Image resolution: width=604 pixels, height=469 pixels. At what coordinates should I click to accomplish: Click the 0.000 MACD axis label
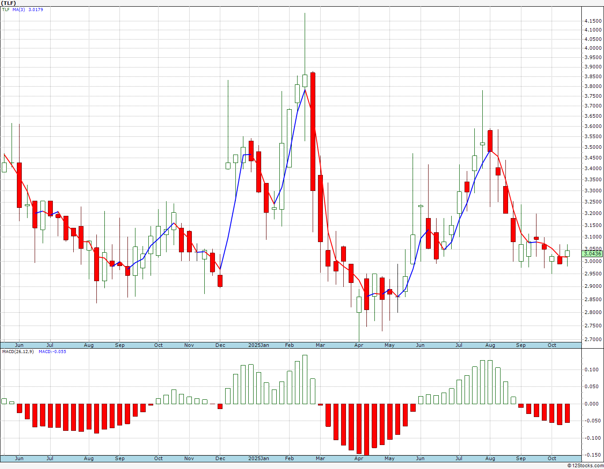(591, 404)
